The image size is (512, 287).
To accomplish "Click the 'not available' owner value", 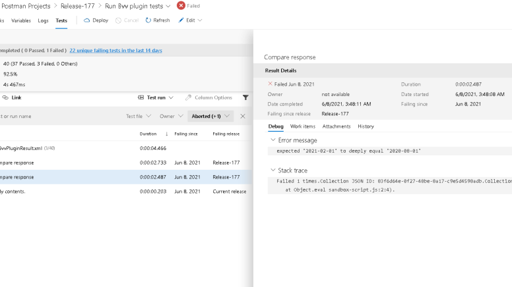I will click(335, 94).
